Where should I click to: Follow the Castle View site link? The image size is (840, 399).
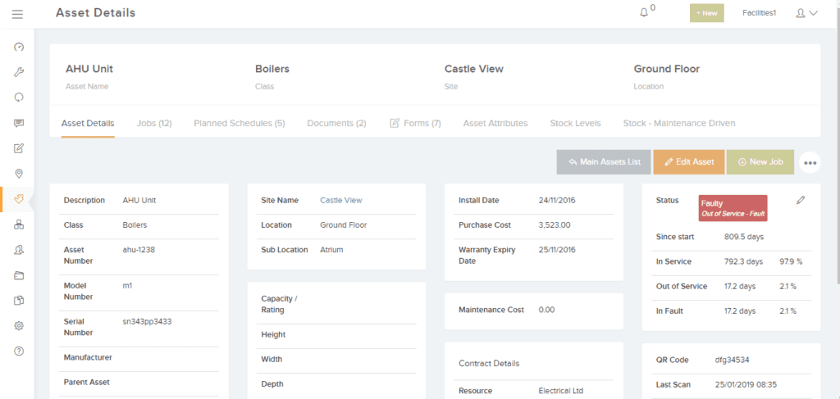[x=340, y=200]
